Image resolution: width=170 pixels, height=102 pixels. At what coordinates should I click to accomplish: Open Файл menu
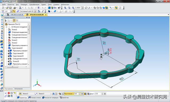[4, 5]
